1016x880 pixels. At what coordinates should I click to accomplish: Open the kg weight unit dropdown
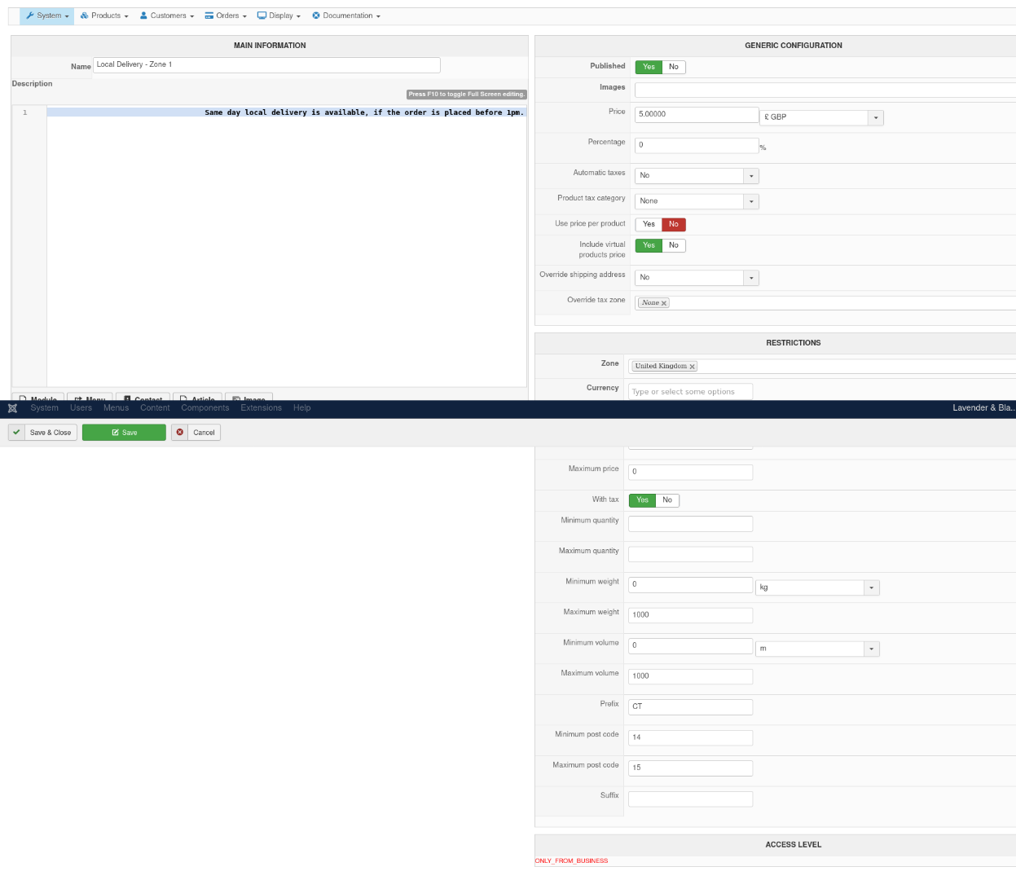click(818, 587)
